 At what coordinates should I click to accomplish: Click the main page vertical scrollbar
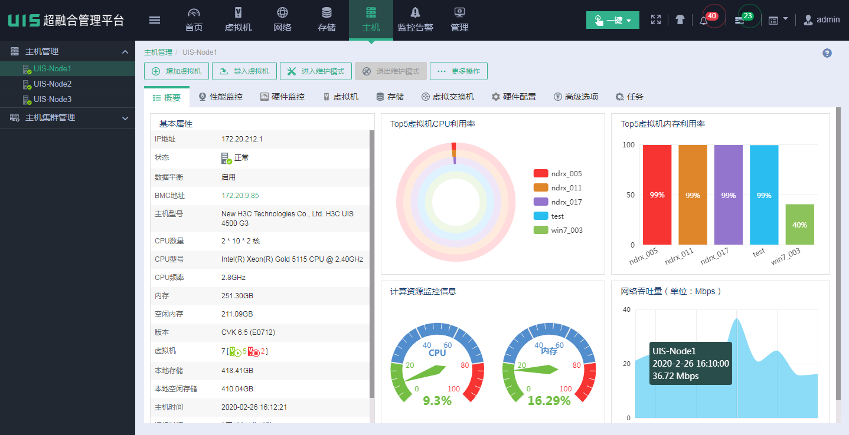(838, 255)
